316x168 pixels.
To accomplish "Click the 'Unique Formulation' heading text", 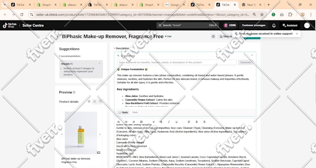I will (x=132, y=70).
